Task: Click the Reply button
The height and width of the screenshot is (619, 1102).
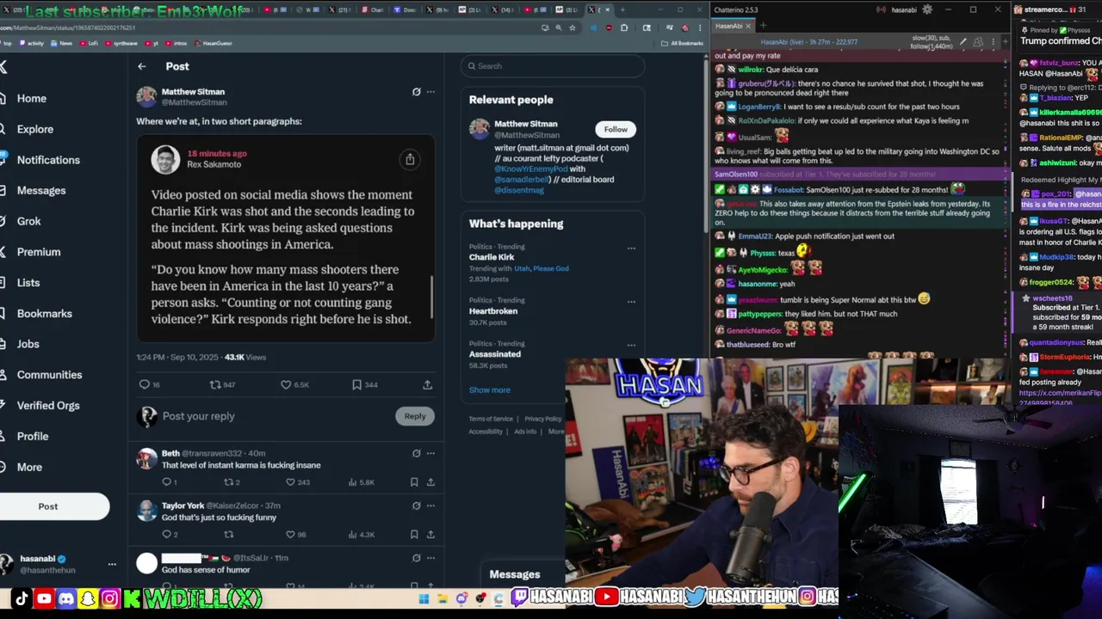Action: click(415, 416)
